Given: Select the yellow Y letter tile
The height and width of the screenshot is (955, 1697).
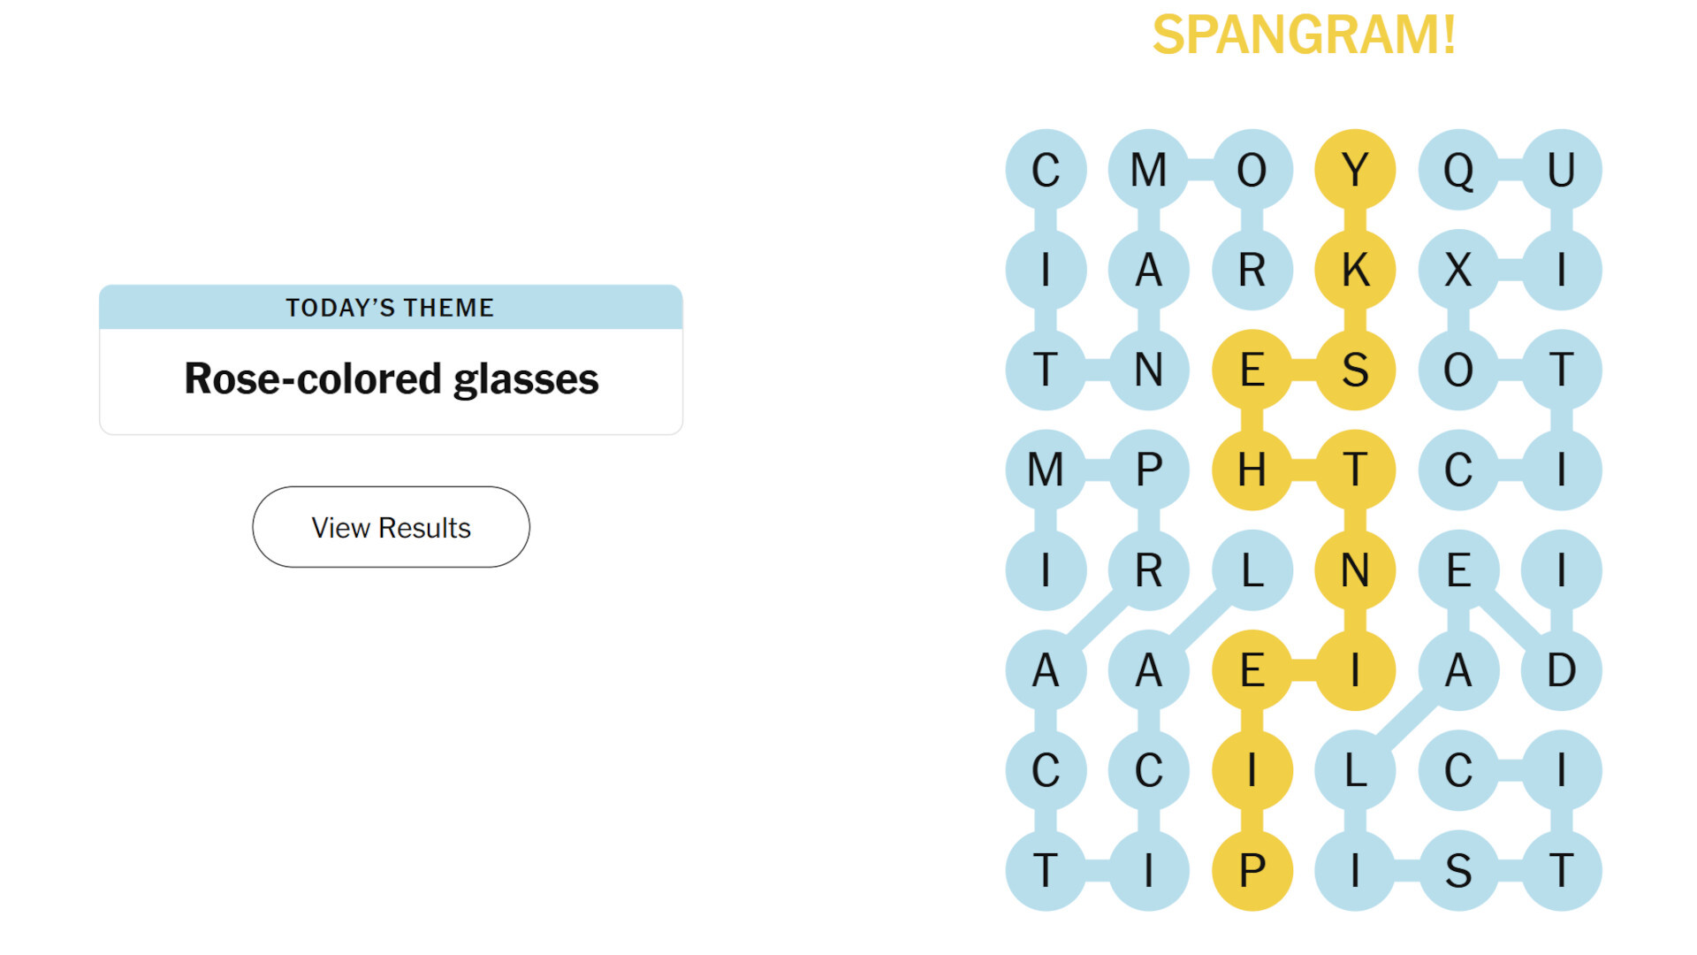Looking at the screenshot, I should (x=1355, y=170).
